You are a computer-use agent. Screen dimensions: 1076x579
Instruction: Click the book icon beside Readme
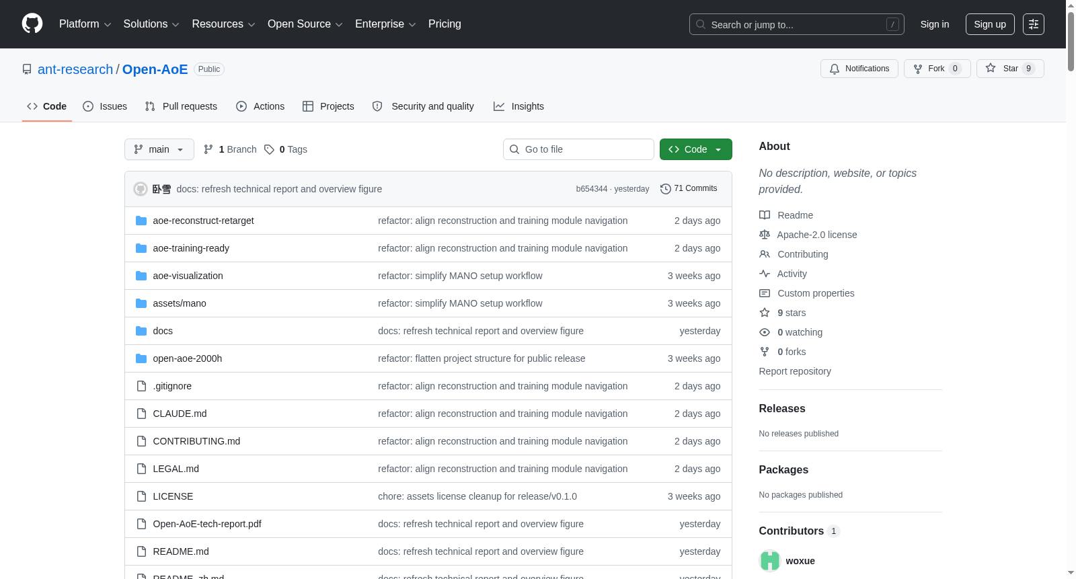tap(765, 215)
